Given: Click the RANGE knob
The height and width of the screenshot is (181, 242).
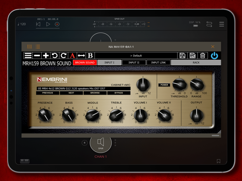Looking at the screenshot, I should [x=197, y=84].
